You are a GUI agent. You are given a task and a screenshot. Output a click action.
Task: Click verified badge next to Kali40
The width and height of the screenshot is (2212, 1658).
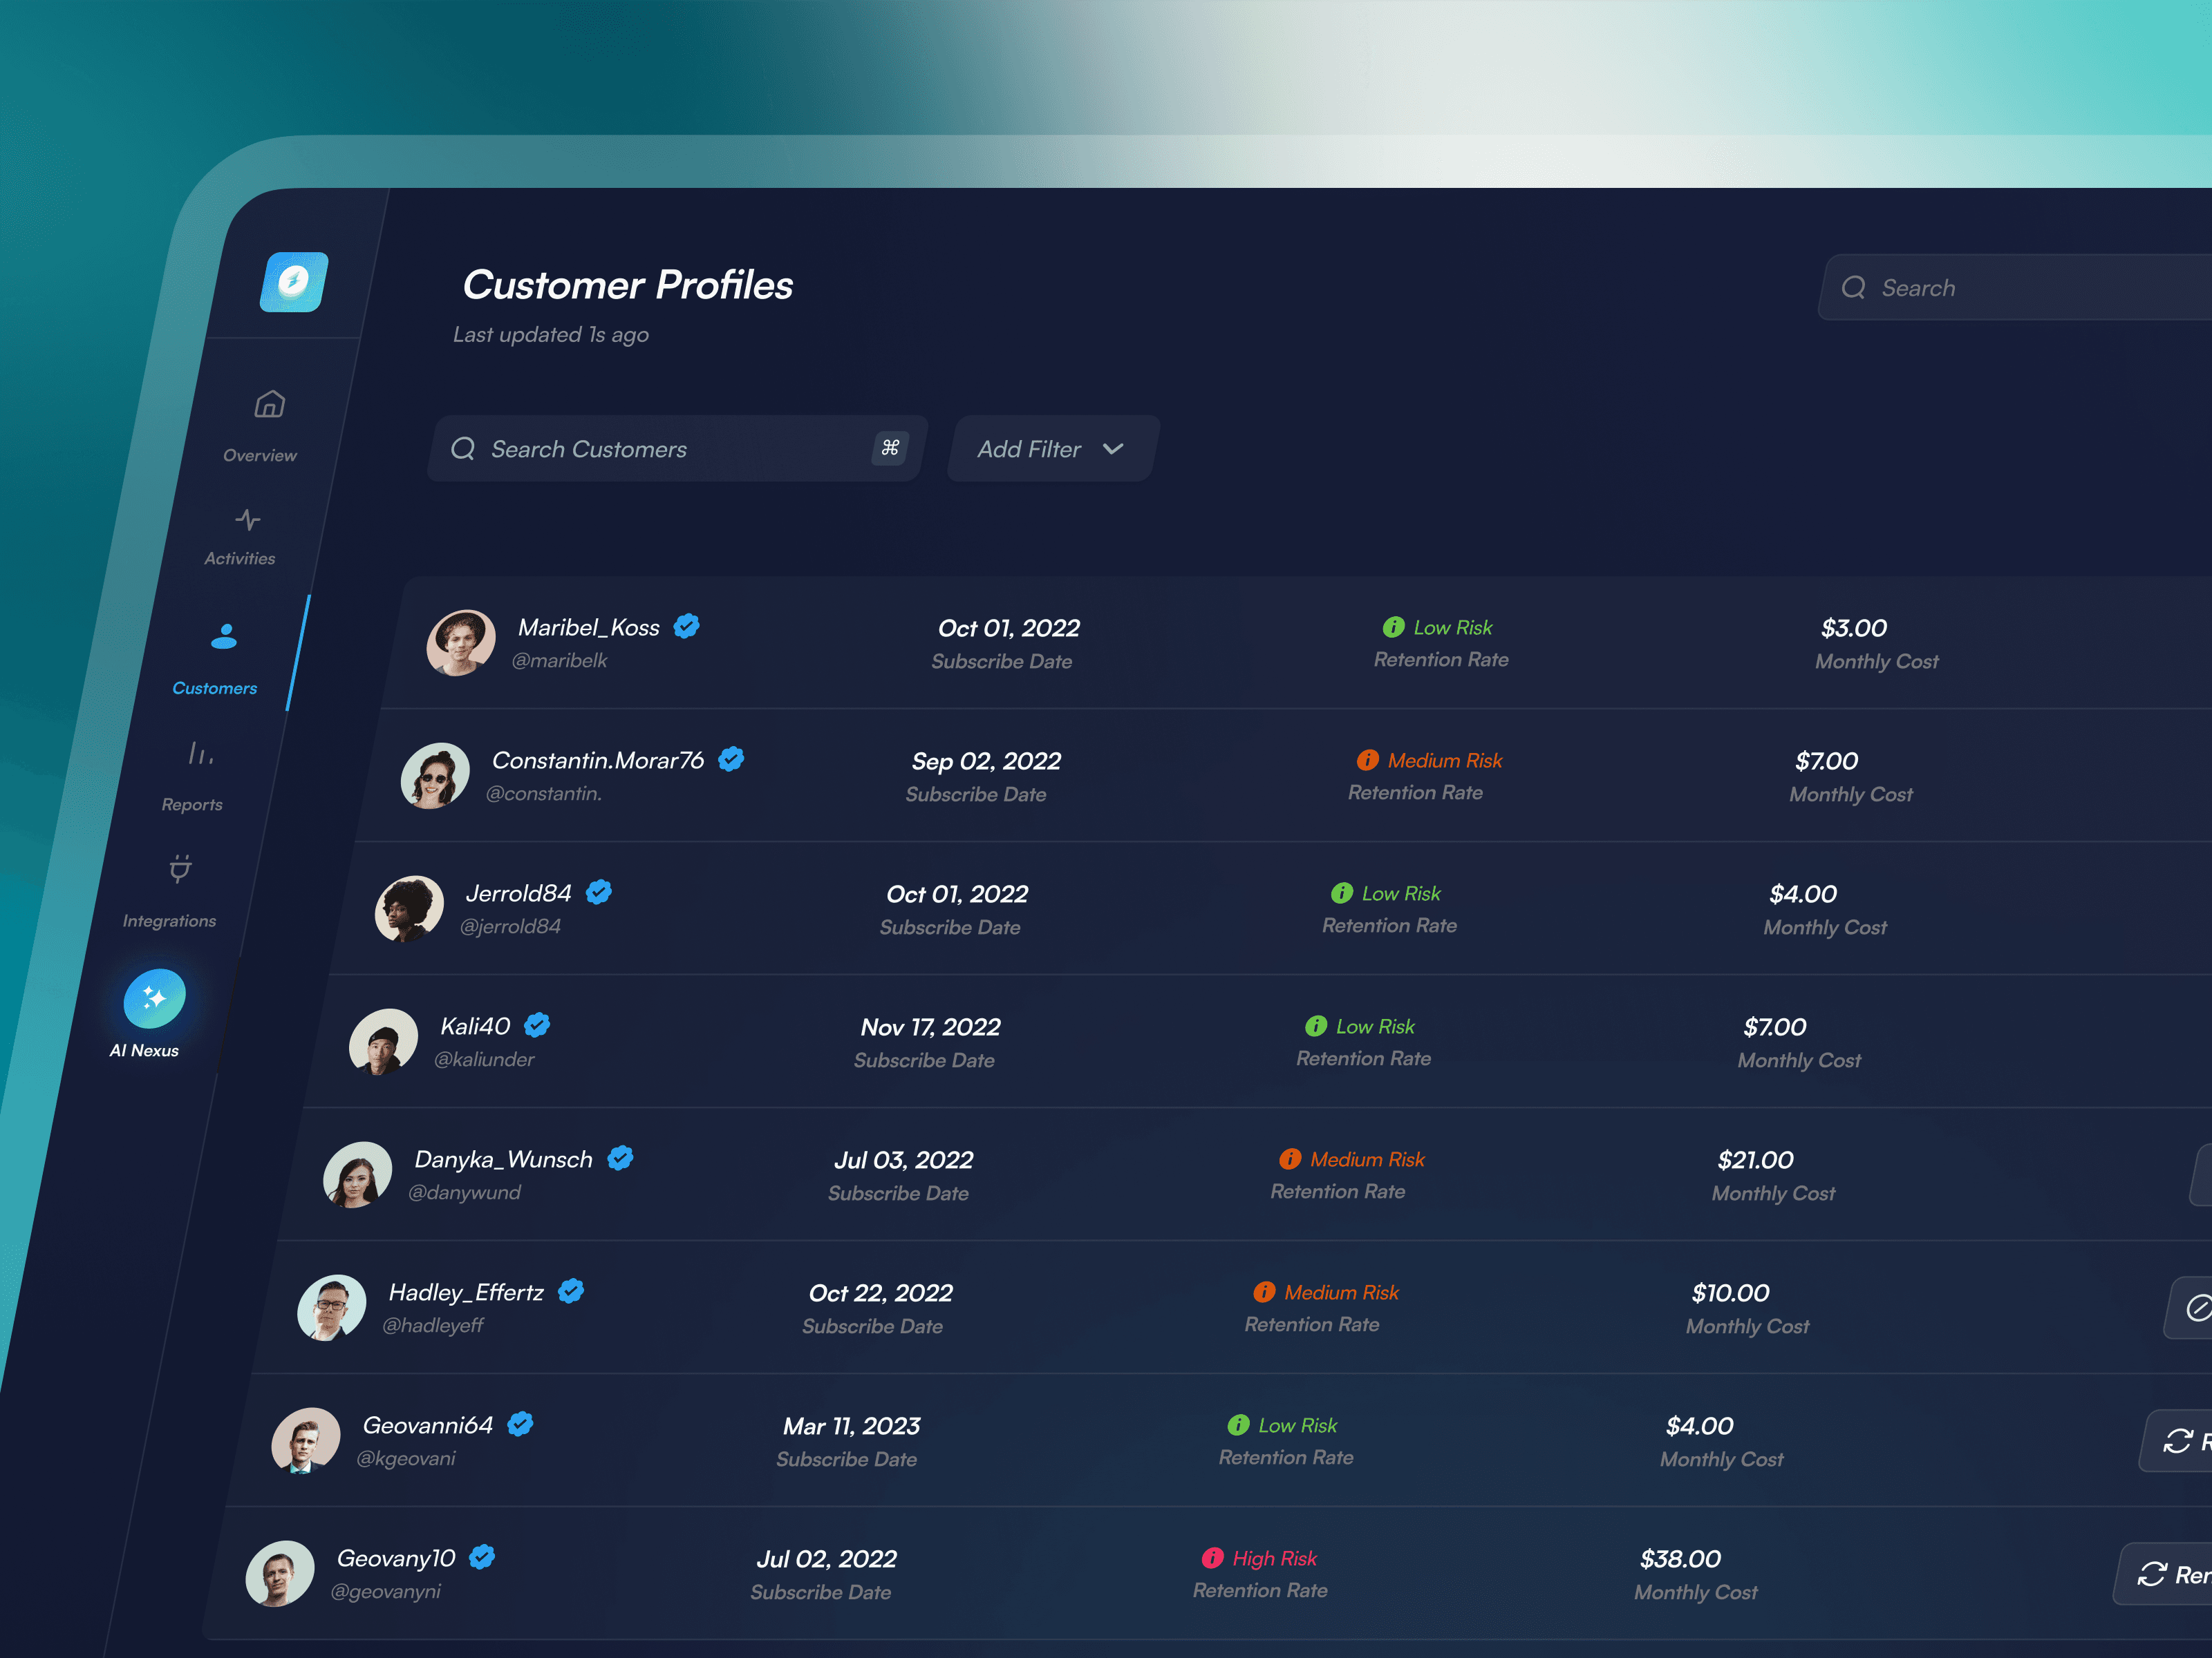[x=537, y=1025]
